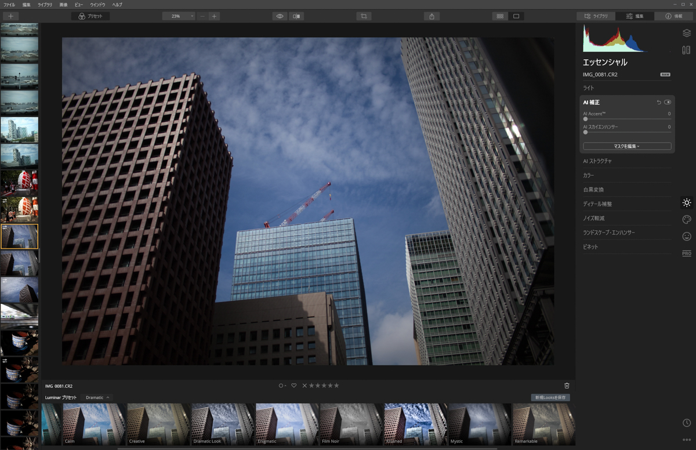Open the 画像 menu

[63, 5]
